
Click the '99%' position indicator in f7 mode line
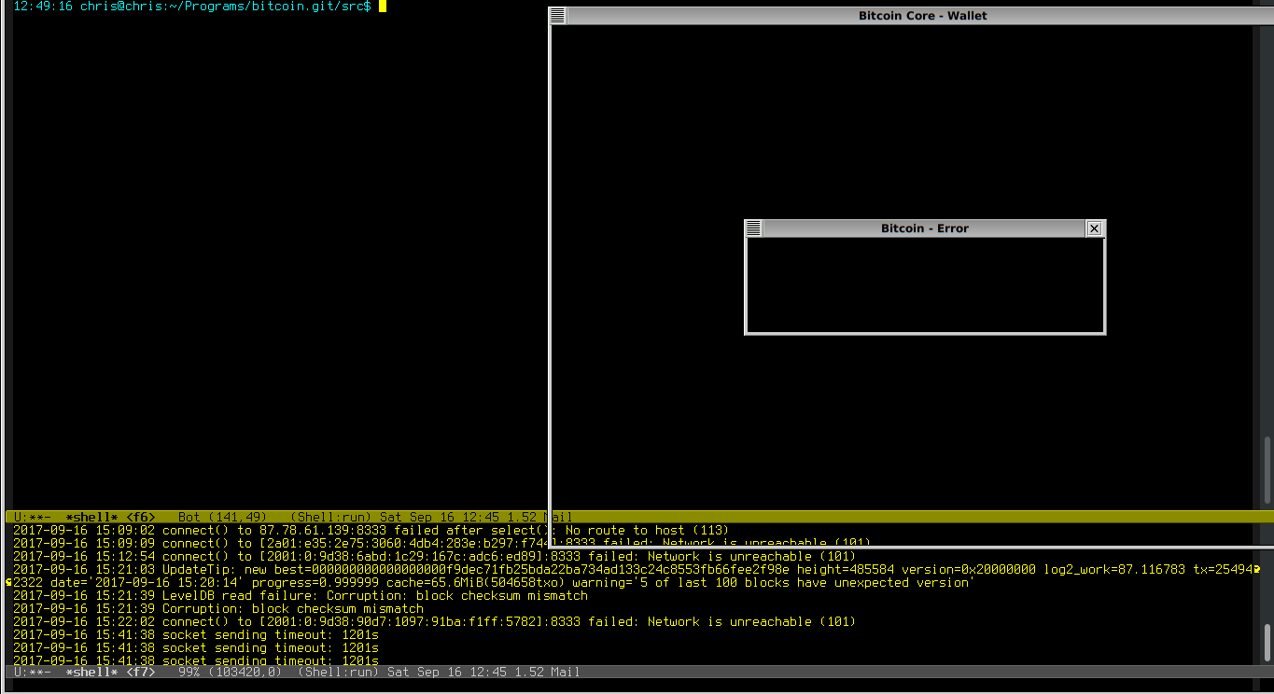coord(189,672)
